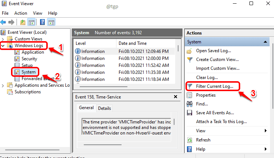The image size is (274, 158).
Task: Switch to the General tab
Action: (x=86, y=108)
